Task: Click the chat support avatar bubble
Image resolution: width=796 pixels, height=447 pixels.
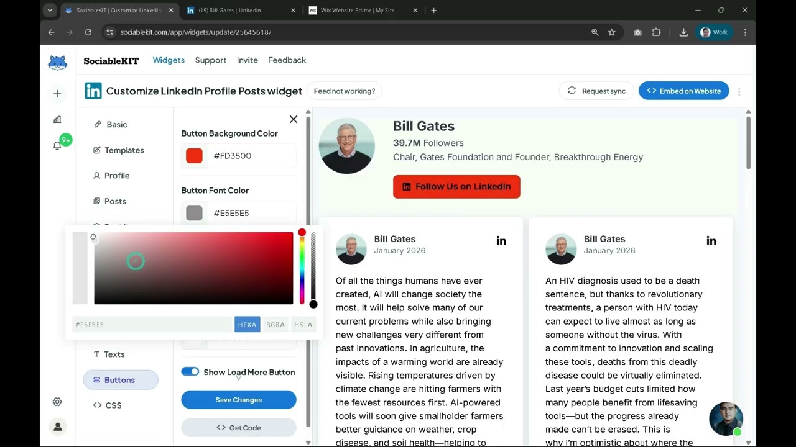Action: point(726,418)
